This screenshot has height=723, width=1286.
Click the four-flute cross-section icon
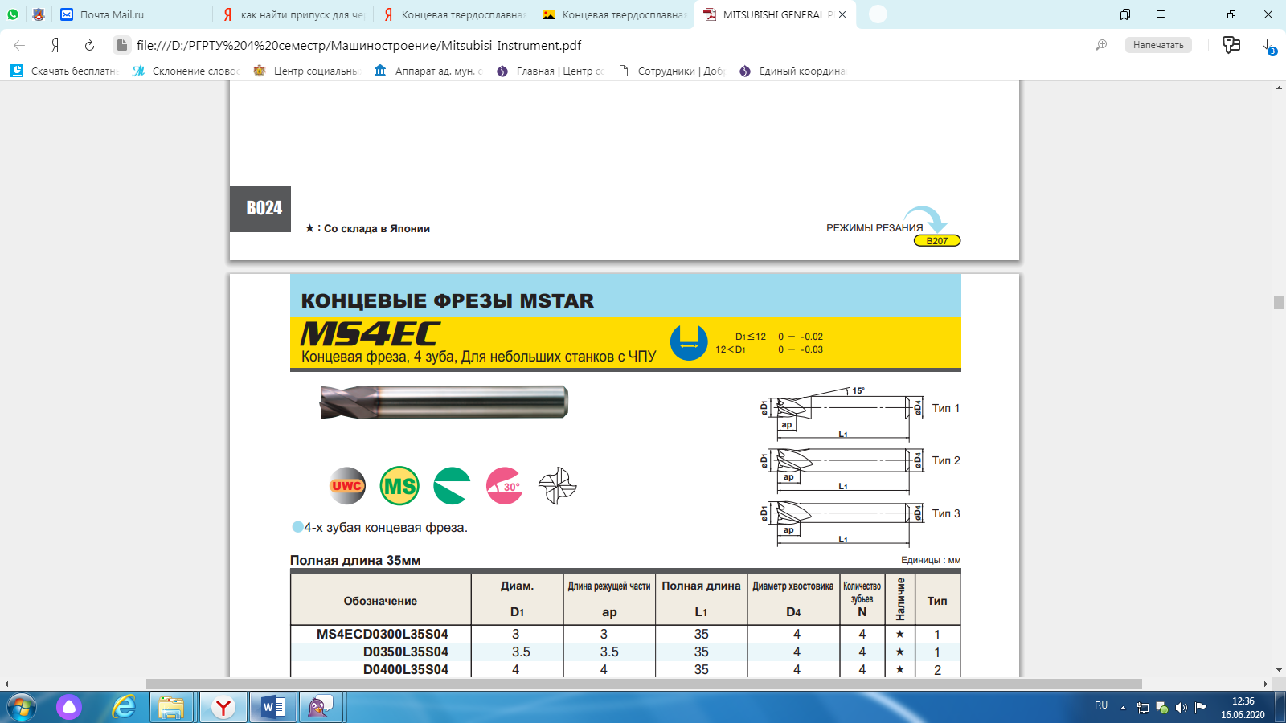(558, 485)
